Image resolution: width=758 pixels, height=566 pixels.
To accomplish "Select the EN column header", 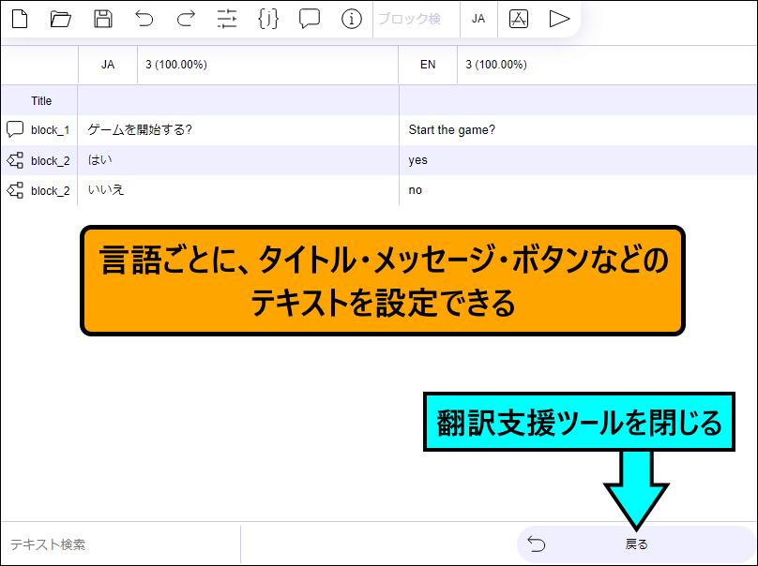I will 428,65.
